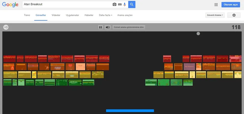Click the gray bouncing ball
The image size is (244, 114).
pos(198,33)
